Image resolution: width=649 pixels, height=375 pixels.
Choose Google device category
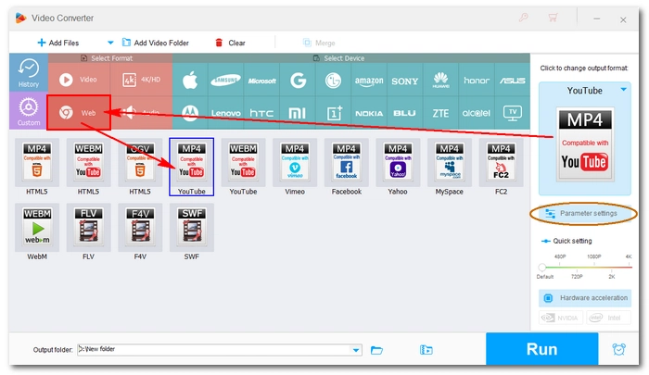[298, 81]
